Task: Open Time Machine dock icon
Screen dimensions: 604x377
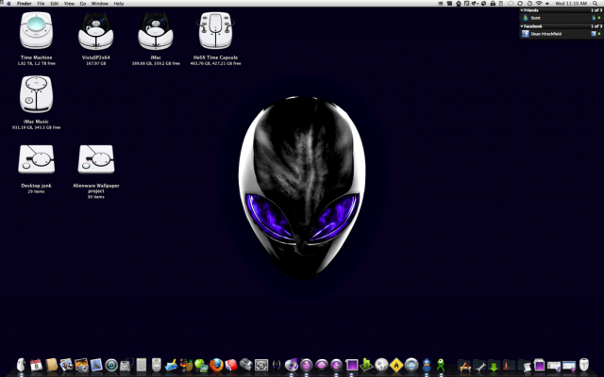Action: pyautogui.click(x=111, y=365)
